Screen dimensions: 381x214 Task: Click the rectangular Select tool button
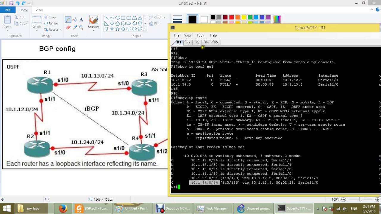37,20
